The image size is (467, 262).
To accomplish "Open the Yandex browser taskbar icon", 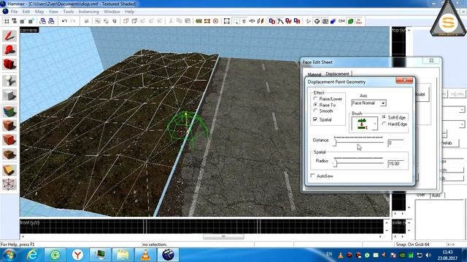I will click(77, 255).
